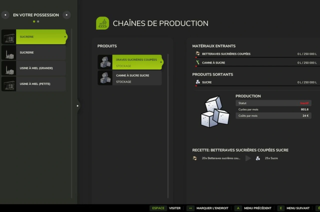320x212 pixels.
Task: Click the Canne à Sucre input material icon
Action: [x=198, y=63]
